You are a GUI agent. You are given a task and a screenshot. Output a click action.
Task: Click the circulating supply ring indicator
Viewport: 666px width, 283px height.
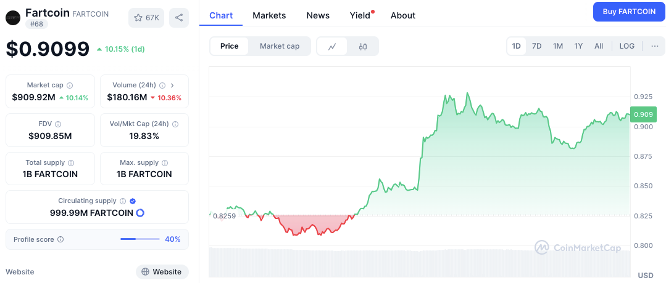tap(139, 213)
